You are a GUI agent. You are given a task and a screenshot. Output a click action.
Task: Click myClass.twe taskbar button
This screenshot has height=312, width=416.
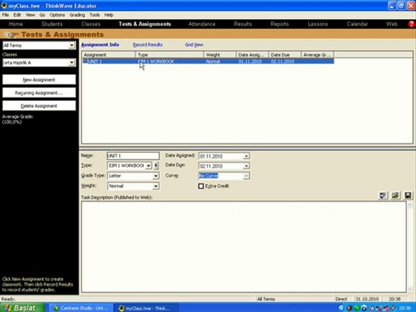146,308
